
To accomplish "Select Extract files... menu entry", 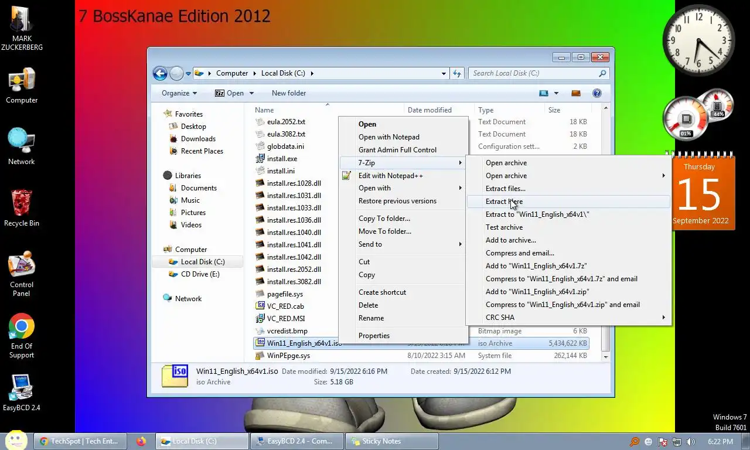I will [568, 189].
